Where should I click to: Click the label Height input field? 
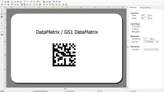[x=145, y=18]
